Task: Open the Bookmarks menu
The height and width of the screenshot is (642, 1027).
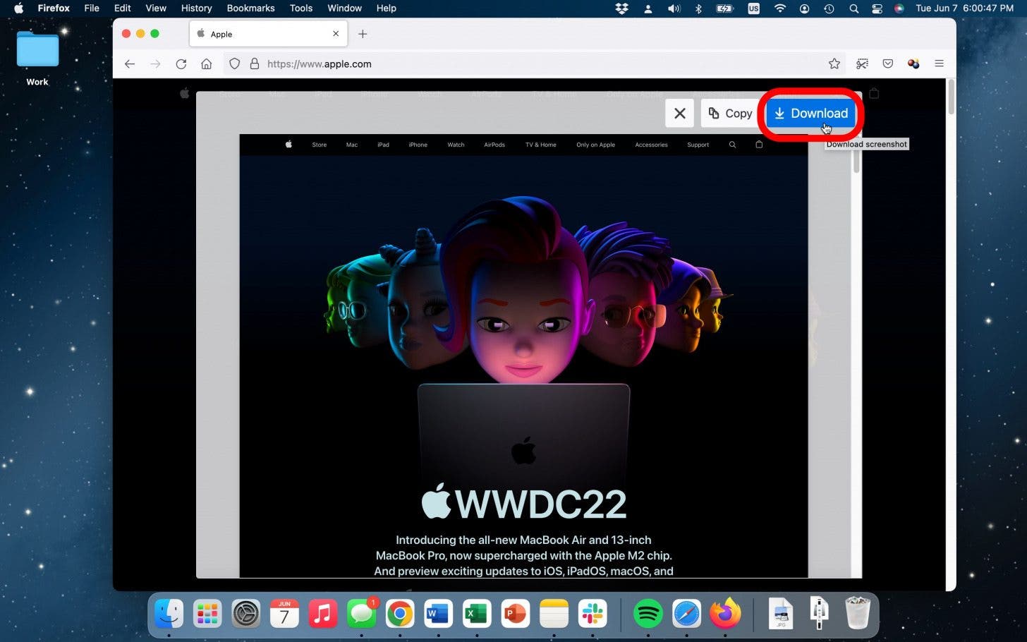Action: point(250,8)
